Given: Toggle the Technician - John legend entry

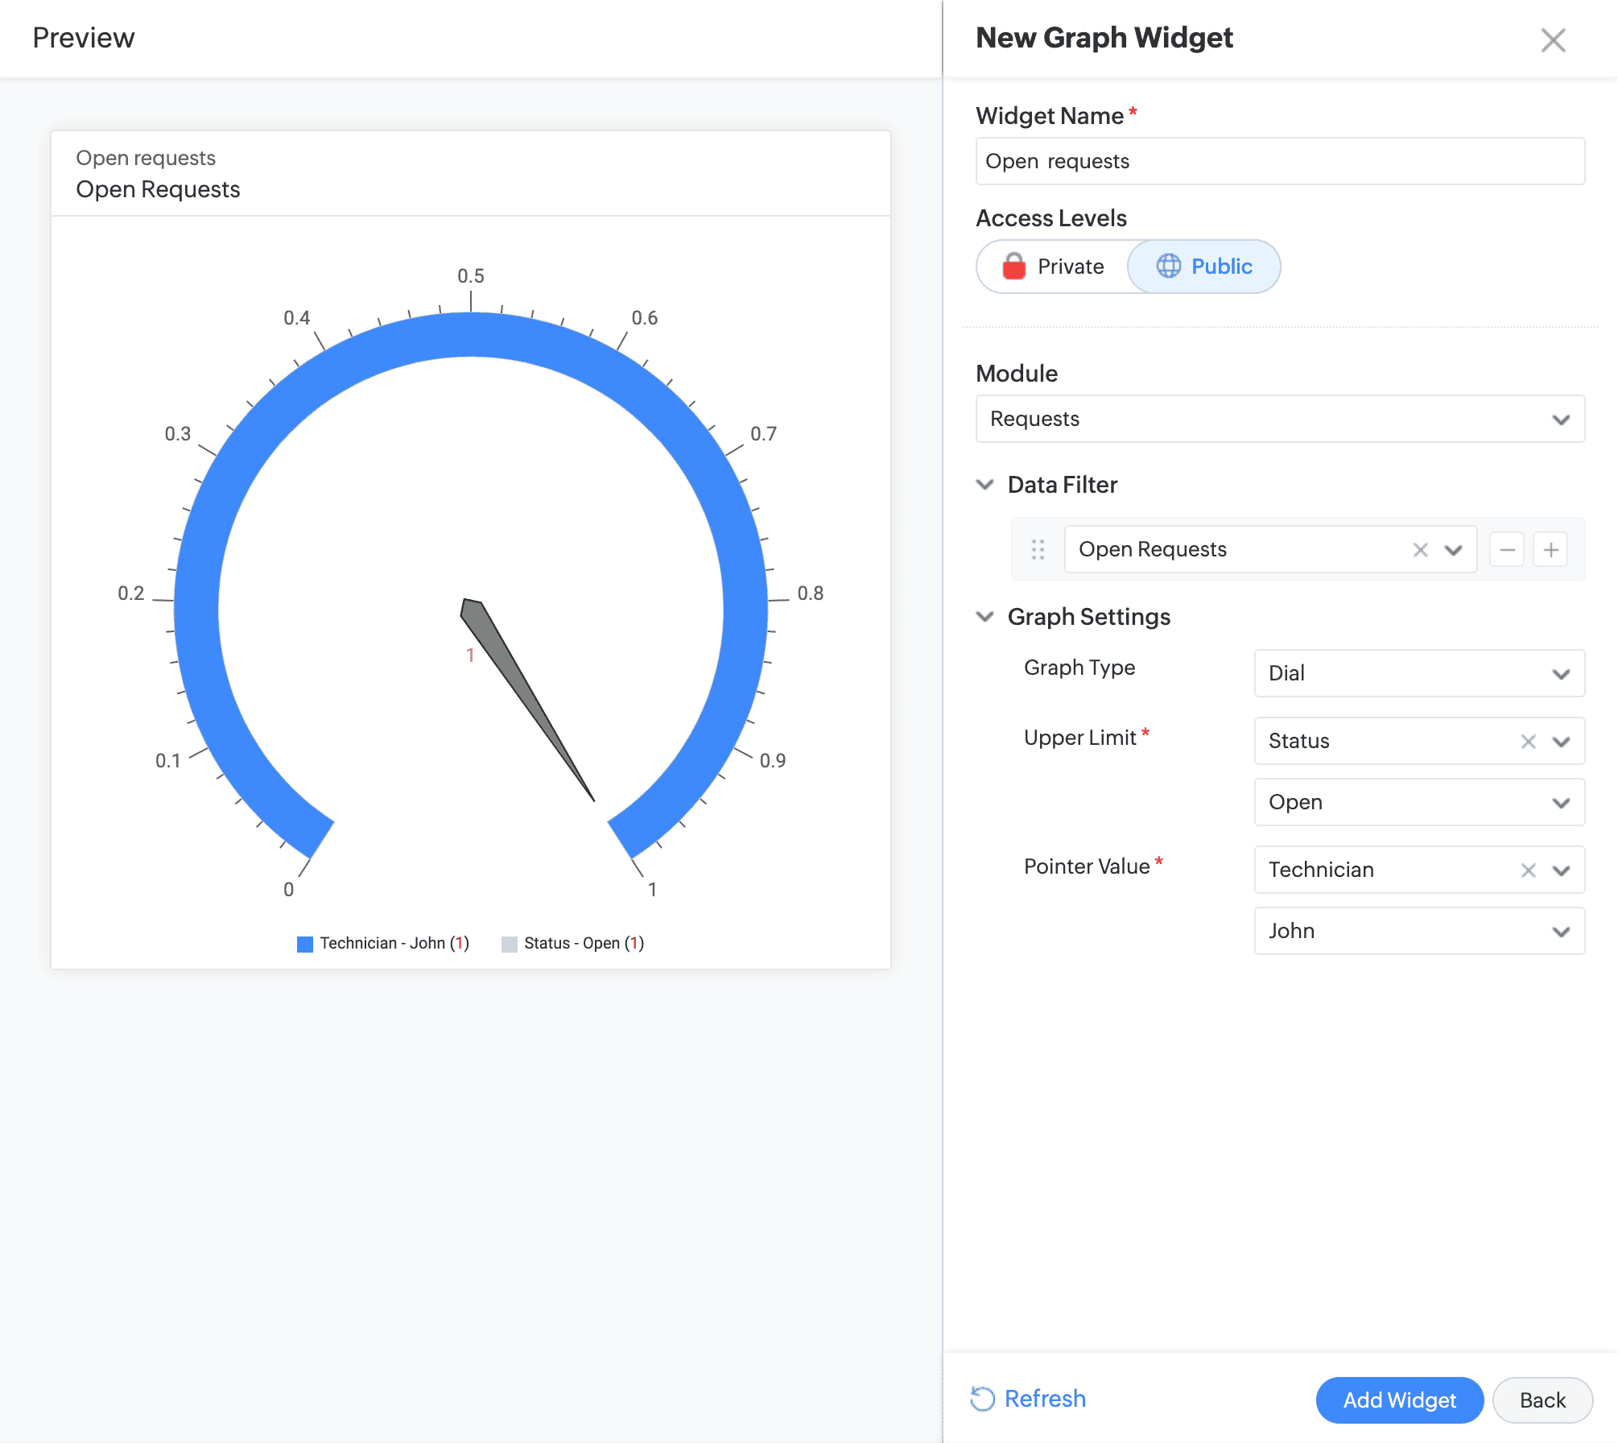Looking at the screenshot, I should tap(382, 943).
